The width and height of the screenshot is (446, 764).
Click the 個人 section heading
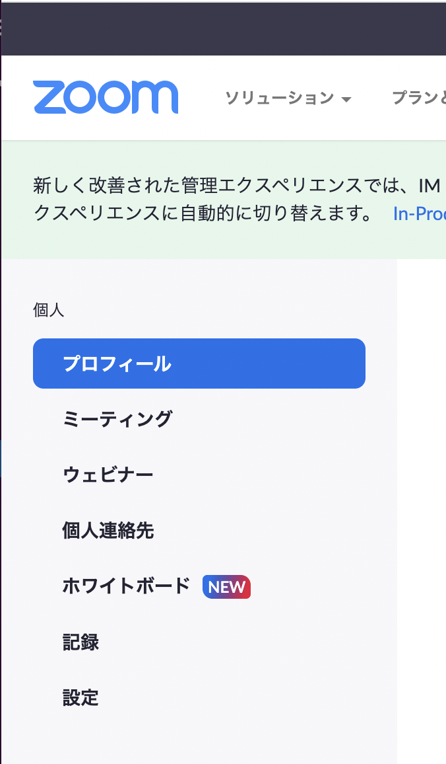click(x=48, y=309)
